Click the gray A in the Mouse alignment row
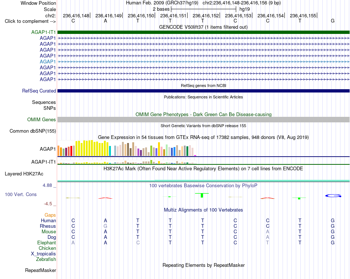This screenshot has height=279, width=350. 267,232
